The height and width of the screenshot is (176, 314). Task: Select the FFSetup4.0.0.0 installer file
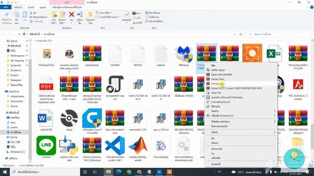click(46, 56)
